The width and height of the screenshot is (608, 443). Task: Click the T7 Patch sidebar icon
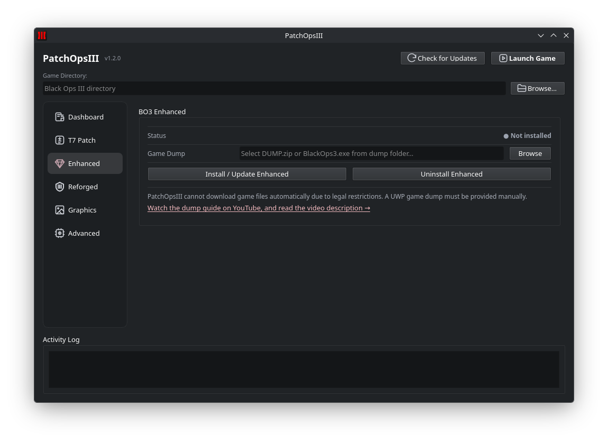click(59, 140)
